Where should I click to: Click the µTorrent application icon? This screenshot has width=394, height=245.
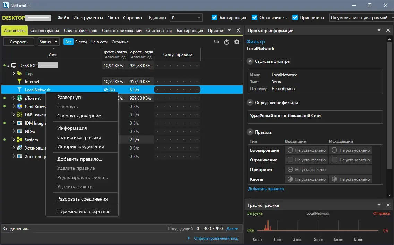point(19,98)
